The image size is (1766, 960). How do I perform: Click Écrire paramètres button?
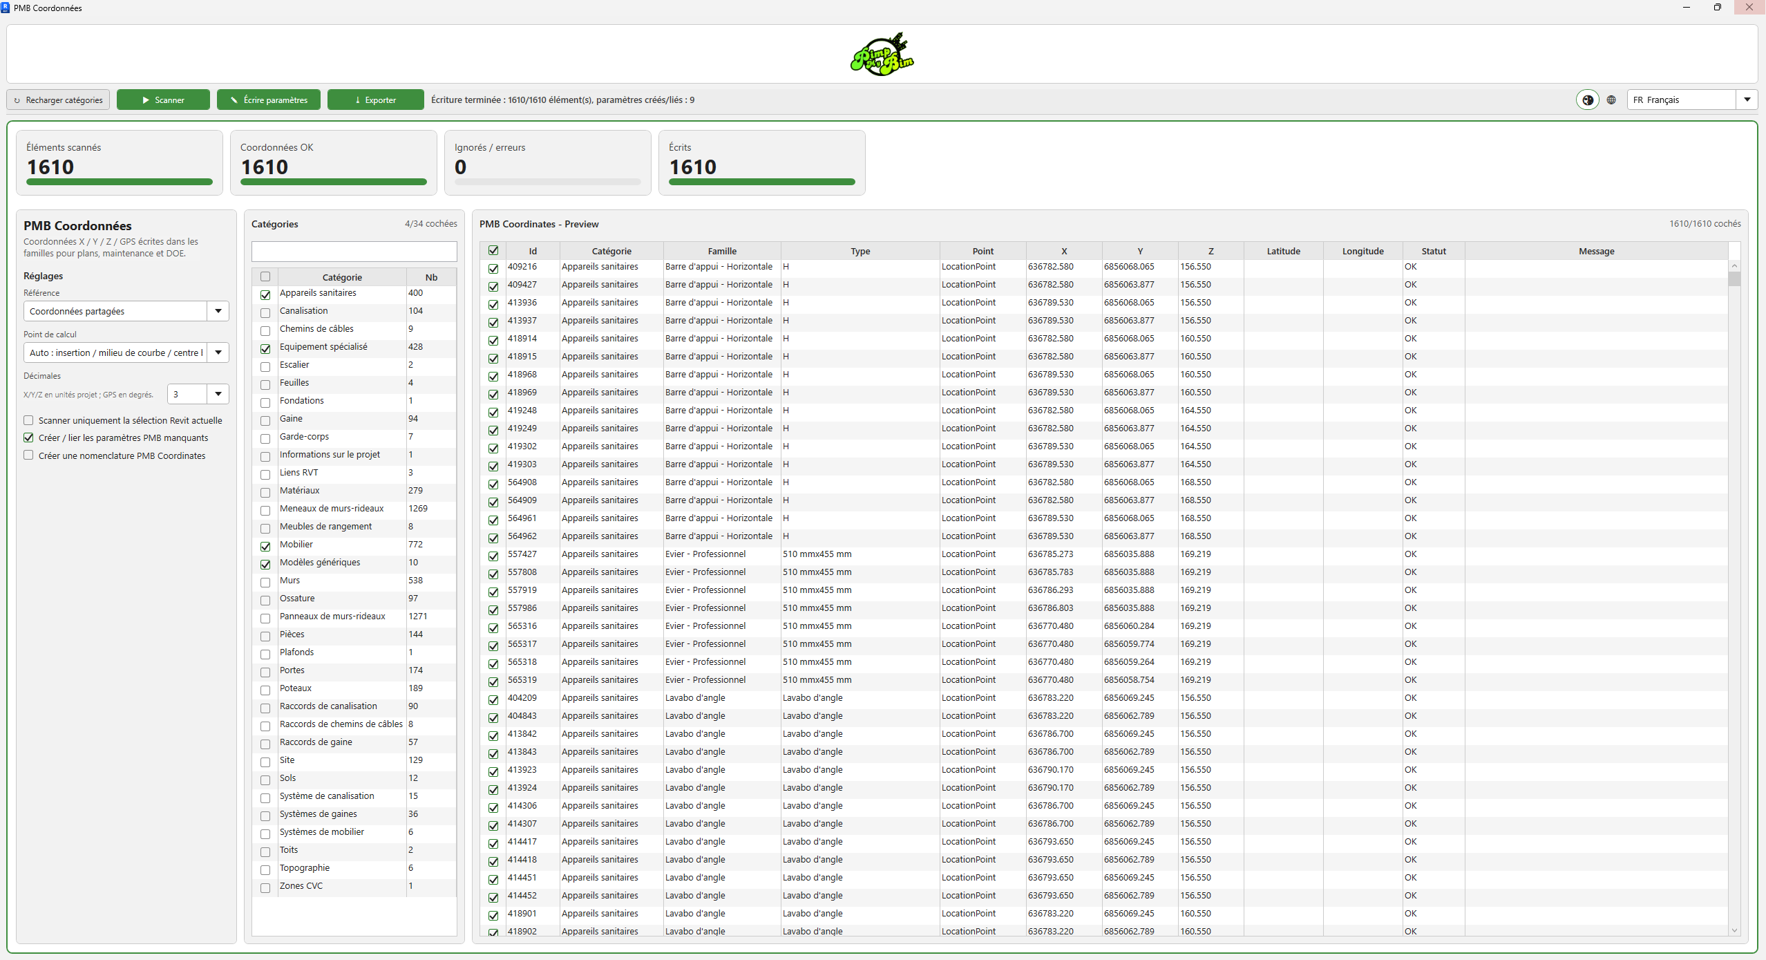coord(268,100)
